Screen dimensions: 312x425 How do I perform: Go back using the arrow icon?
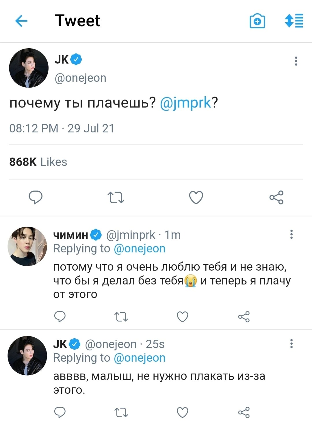coord(21,21)
